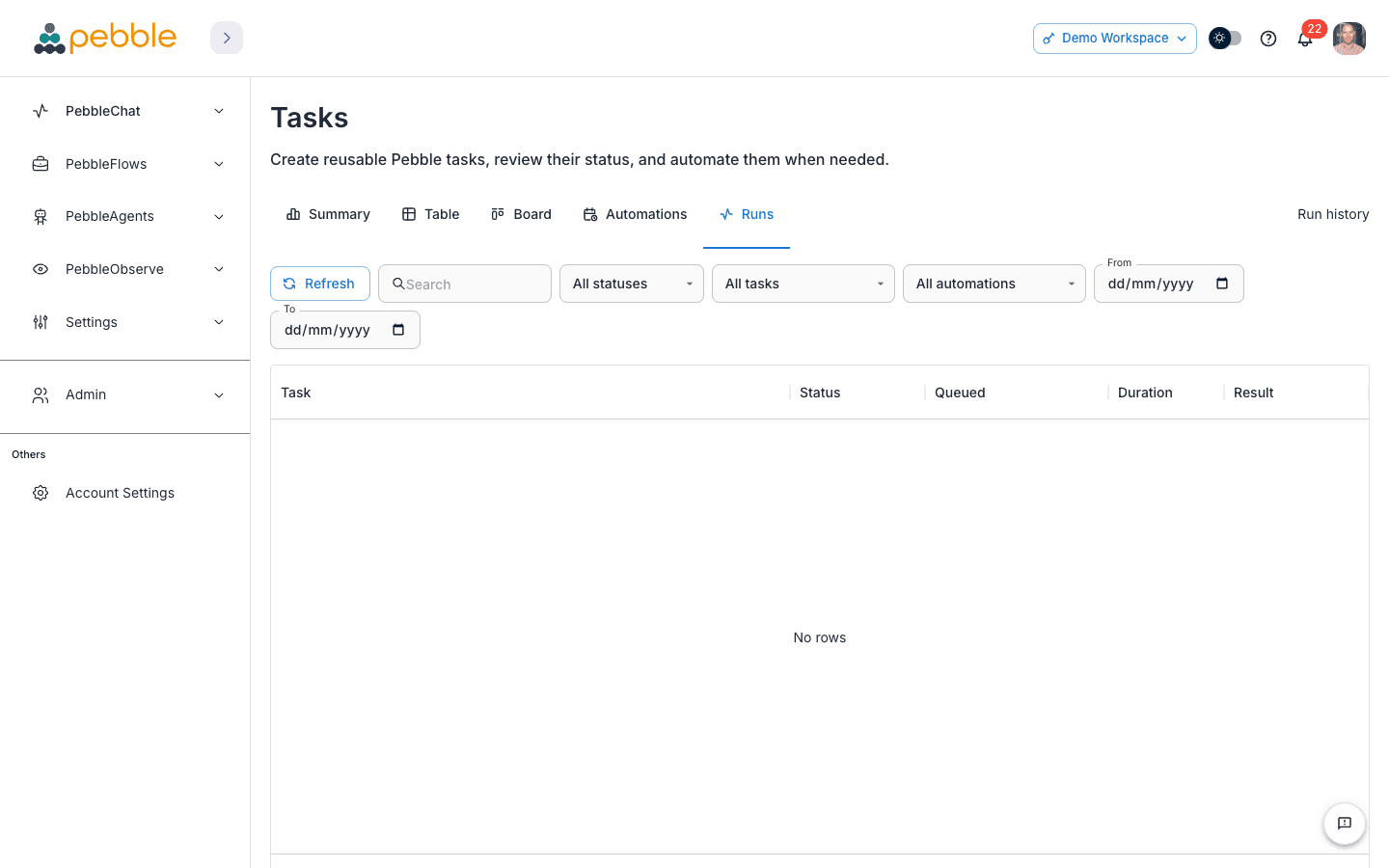The width and height of the screenshot is (1389, 868).
Task: Open Demo Workspace selector
Action: point(1115,39)
